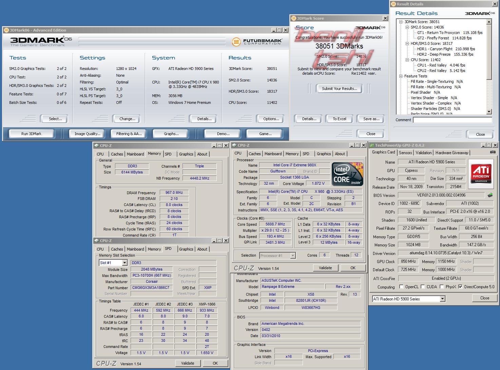Click the Intel Core i7 logo in CPU-Z

pyautogui.click(x=347, y=174)
